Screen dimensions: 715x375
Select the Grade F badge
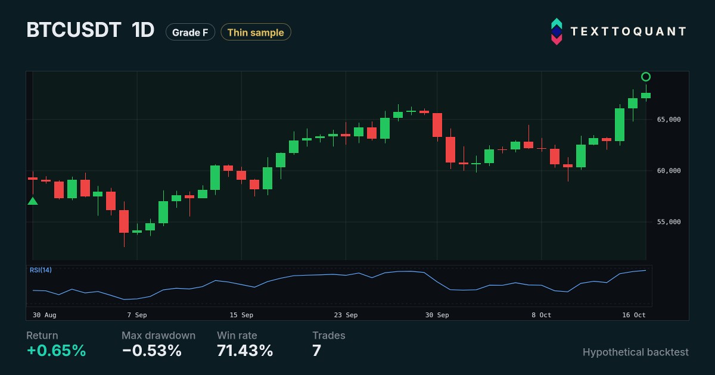coord(190,32)
